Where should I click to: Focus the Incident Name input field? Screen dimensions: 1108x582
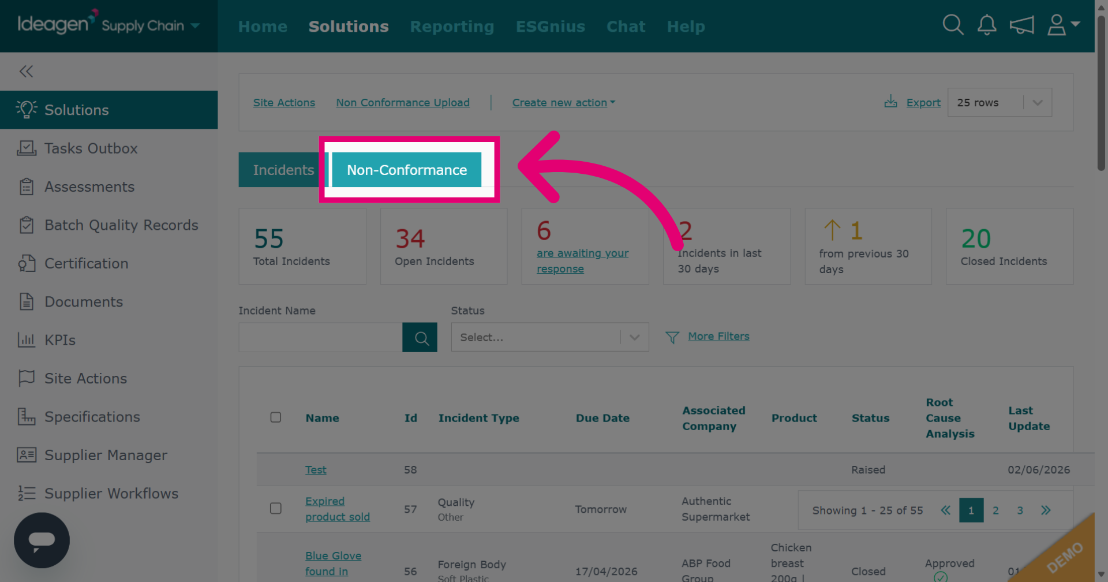[x=320, y=337]
